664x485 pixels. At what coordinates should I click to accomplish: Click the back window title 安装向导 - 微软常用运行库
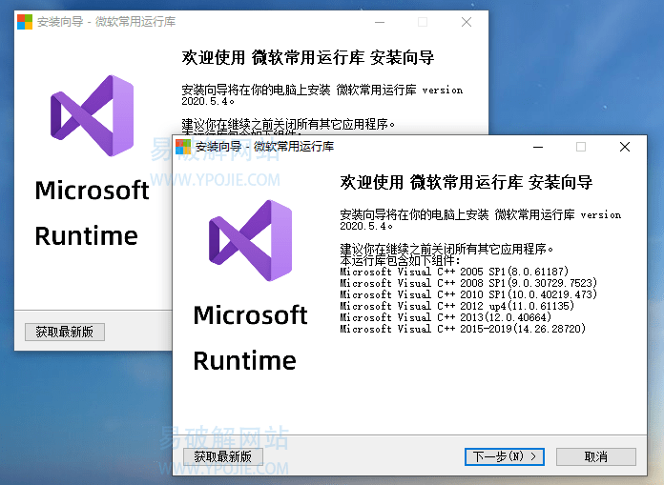tap(106, 22)
